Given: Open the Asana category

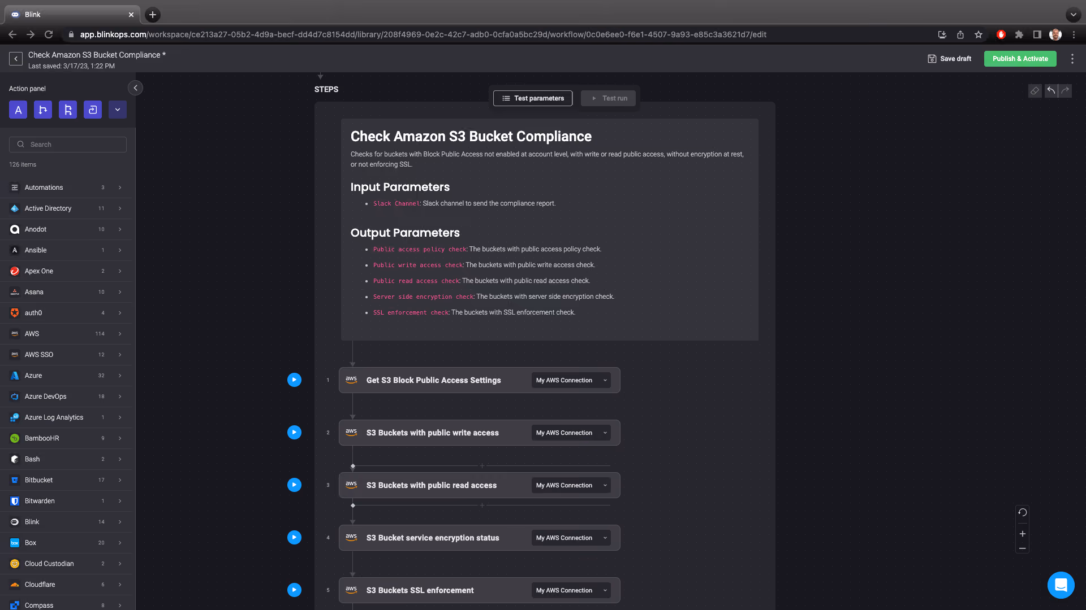Looking at the screenshot, I should pyautogui.click(x=66, y=292).
